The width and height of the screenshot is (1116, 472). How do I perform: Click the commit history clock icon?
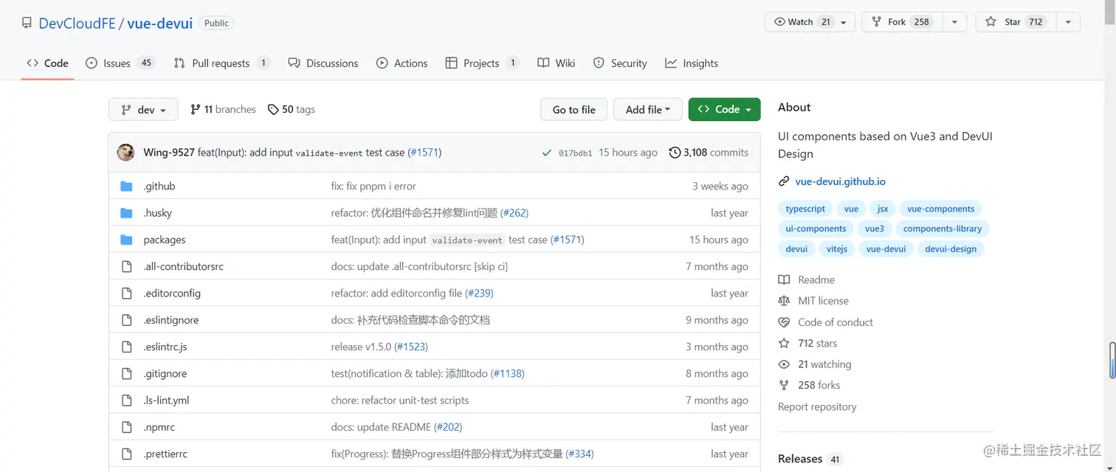pyautogui.click(x=675, y=153)
